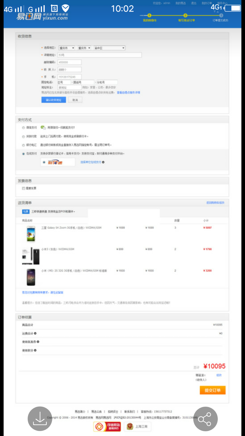The width and height of the screenshot is (245, 436).
Task: Click the 返回购物车修改 link
Action: (215, 203)
